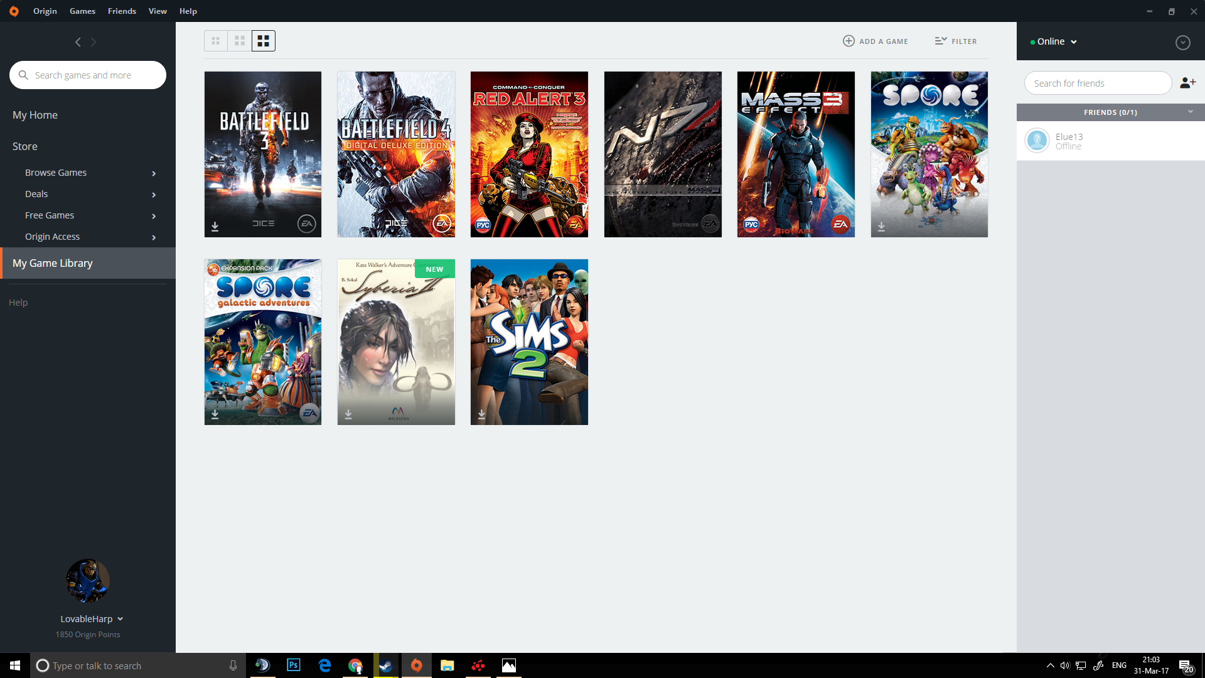Switch to small tile grid view
This screenshot has height=678, width=1205.
pyautogui.click(x=216, y=41)
